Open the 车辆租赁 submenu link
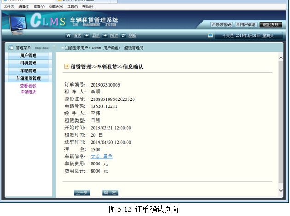This screenshot has width=290, height=216. click(28, 92)
